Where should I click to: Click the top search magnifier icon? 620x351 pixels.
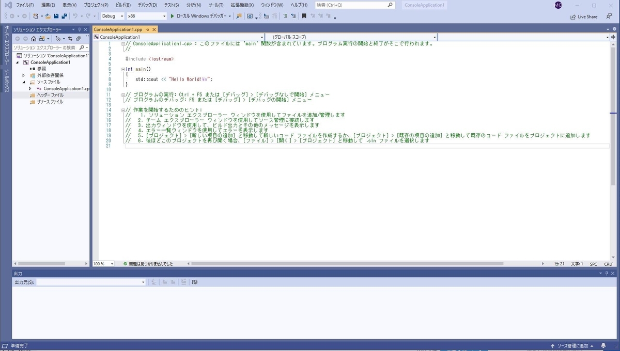(390, 5)
